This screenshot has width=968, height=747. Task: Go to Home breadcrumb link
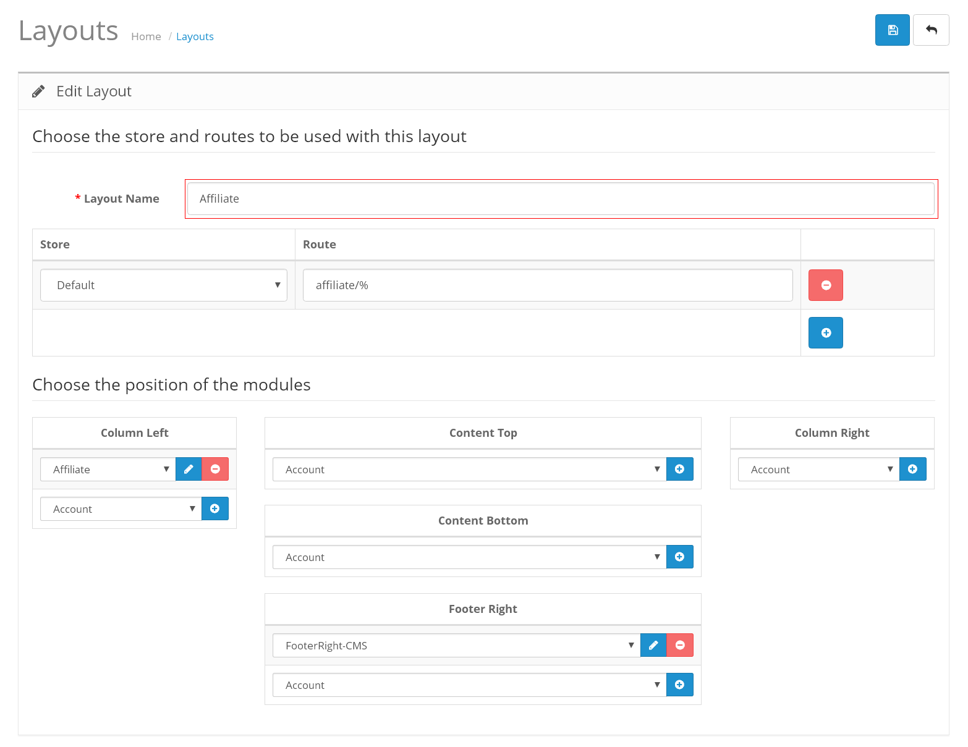pyautogui.click(x=146, y=37)
